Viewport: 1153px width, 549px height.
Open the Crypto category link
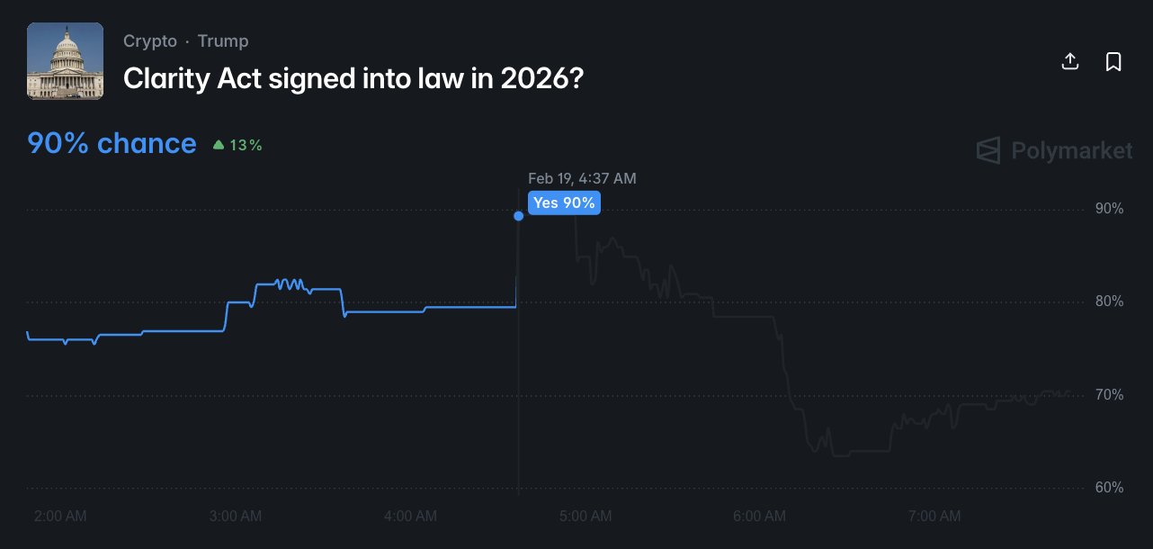pyautogui.click(x=150, y=41)
